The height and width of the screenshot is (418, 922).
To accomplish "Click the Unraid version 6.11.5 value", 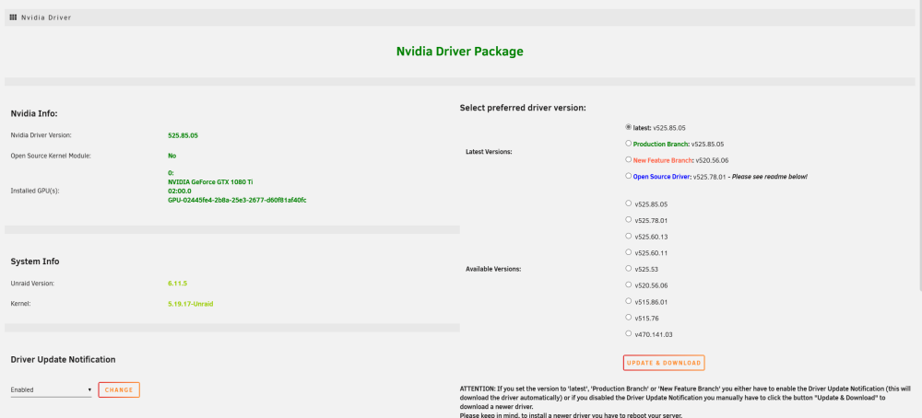I will point(177,283).
